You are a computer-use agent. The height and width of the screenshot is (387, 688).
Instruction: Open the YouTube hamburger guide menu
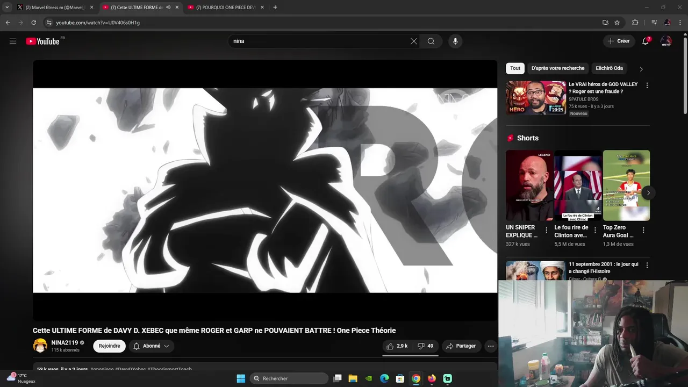point(13,41)
